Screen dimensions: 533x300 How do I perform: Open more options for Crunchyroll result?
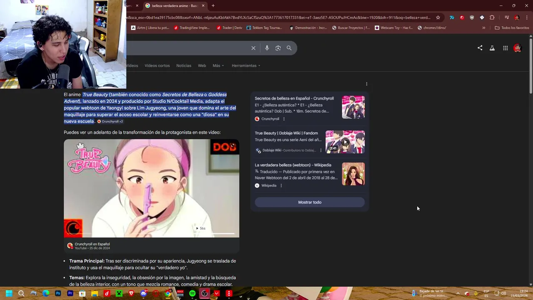click(284, 119)
